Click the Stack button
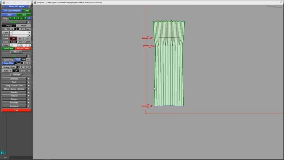This screenshot has width=284, height=160. click(x=19, y=63)
